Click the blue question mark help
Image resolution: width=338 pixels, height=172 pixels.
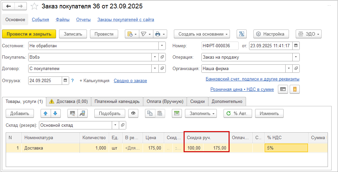point(73,81)
